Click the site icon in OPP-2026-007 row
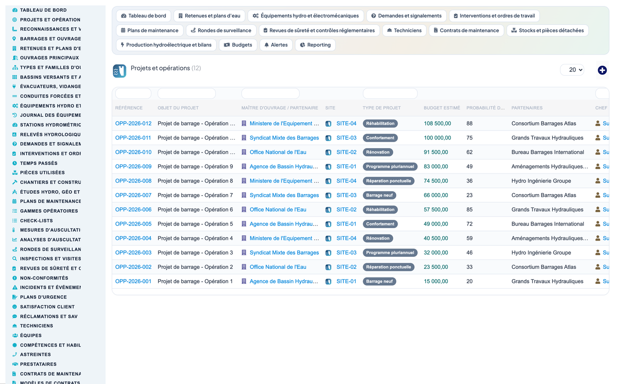 [x=328, y=195]
